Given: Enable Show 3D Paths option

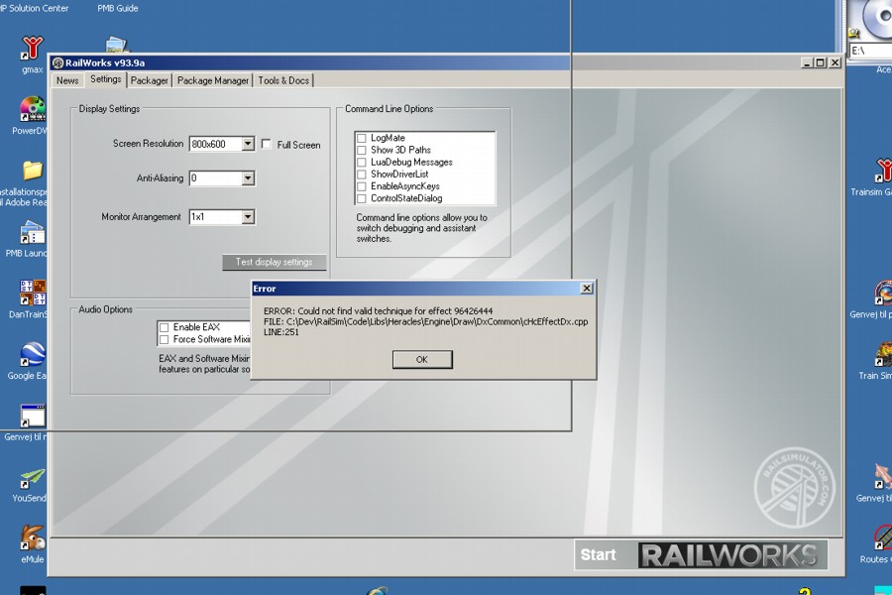Looking at the screenshot, I should click(361, 150).
